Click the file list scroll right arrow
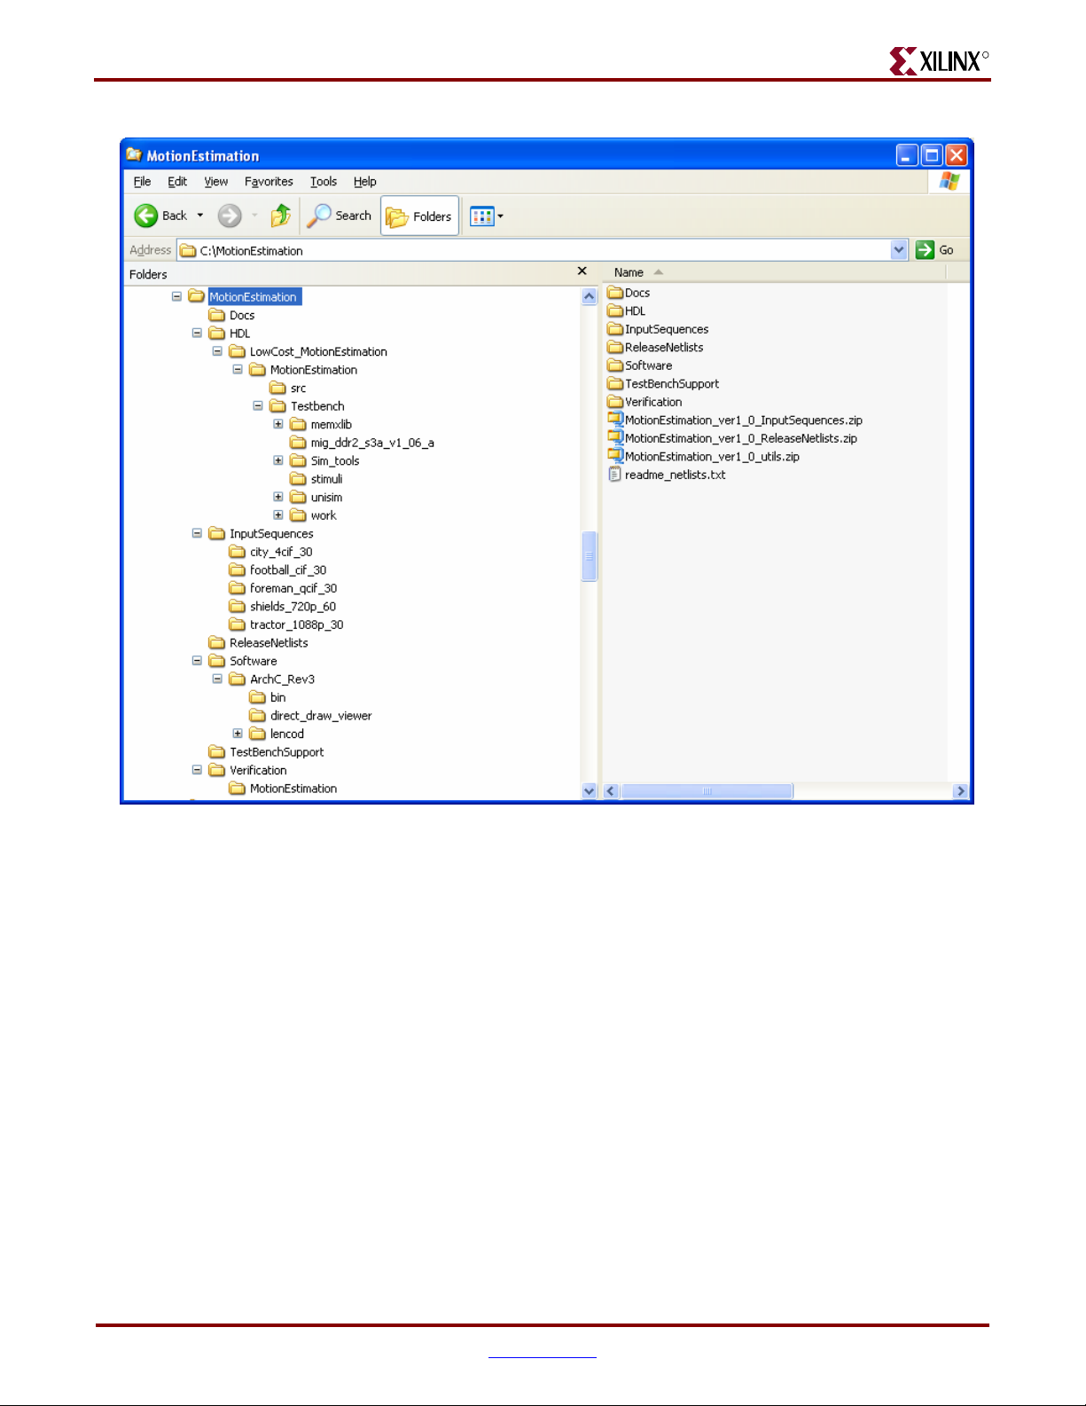Screen dimensions: 1086x1406 point(960,791)
